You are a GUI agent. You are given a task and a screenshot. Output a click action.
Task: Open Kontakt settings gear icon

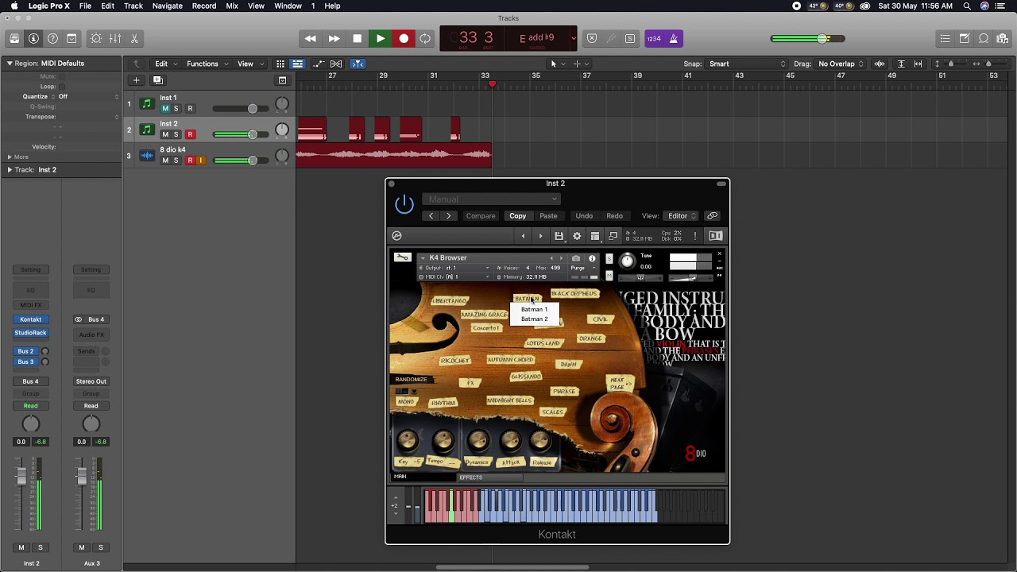(577, 236)
